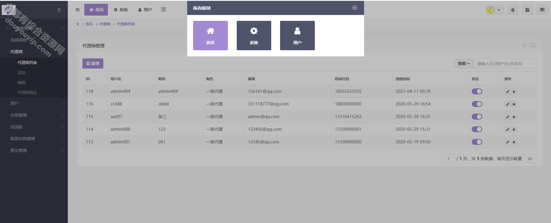551x223 pixels.
Task: Delete row admin888 with x icon
Action: (514, 130)
